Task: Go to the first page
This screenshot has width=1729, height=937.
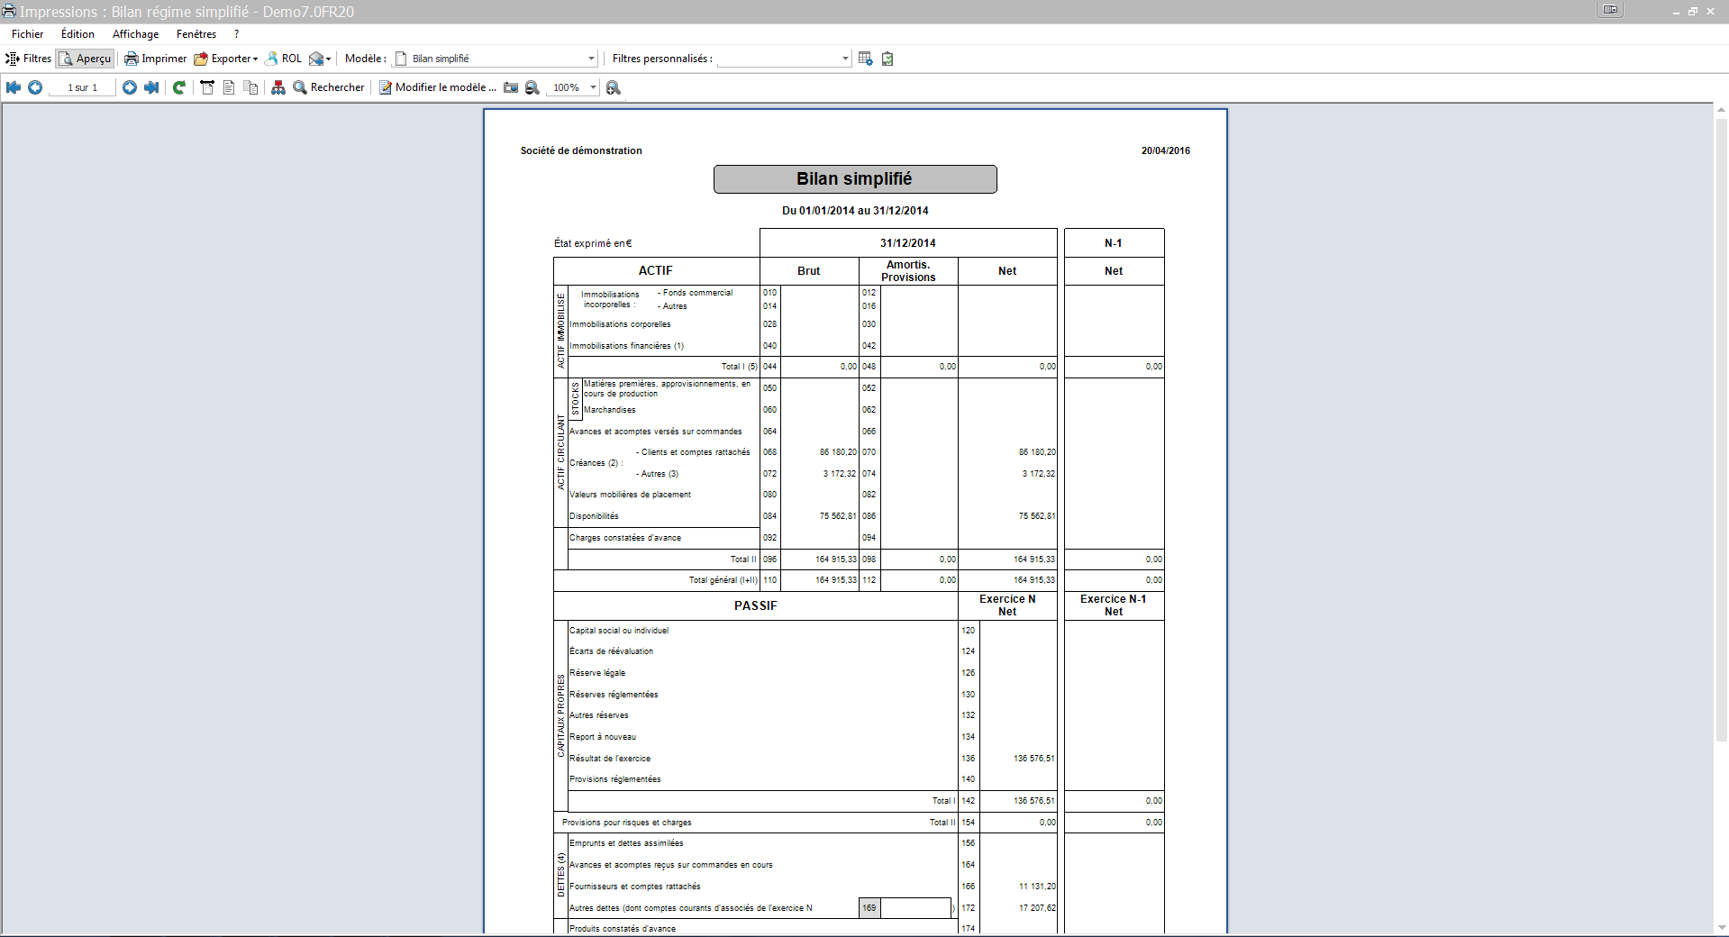Action: pos(14,87)
